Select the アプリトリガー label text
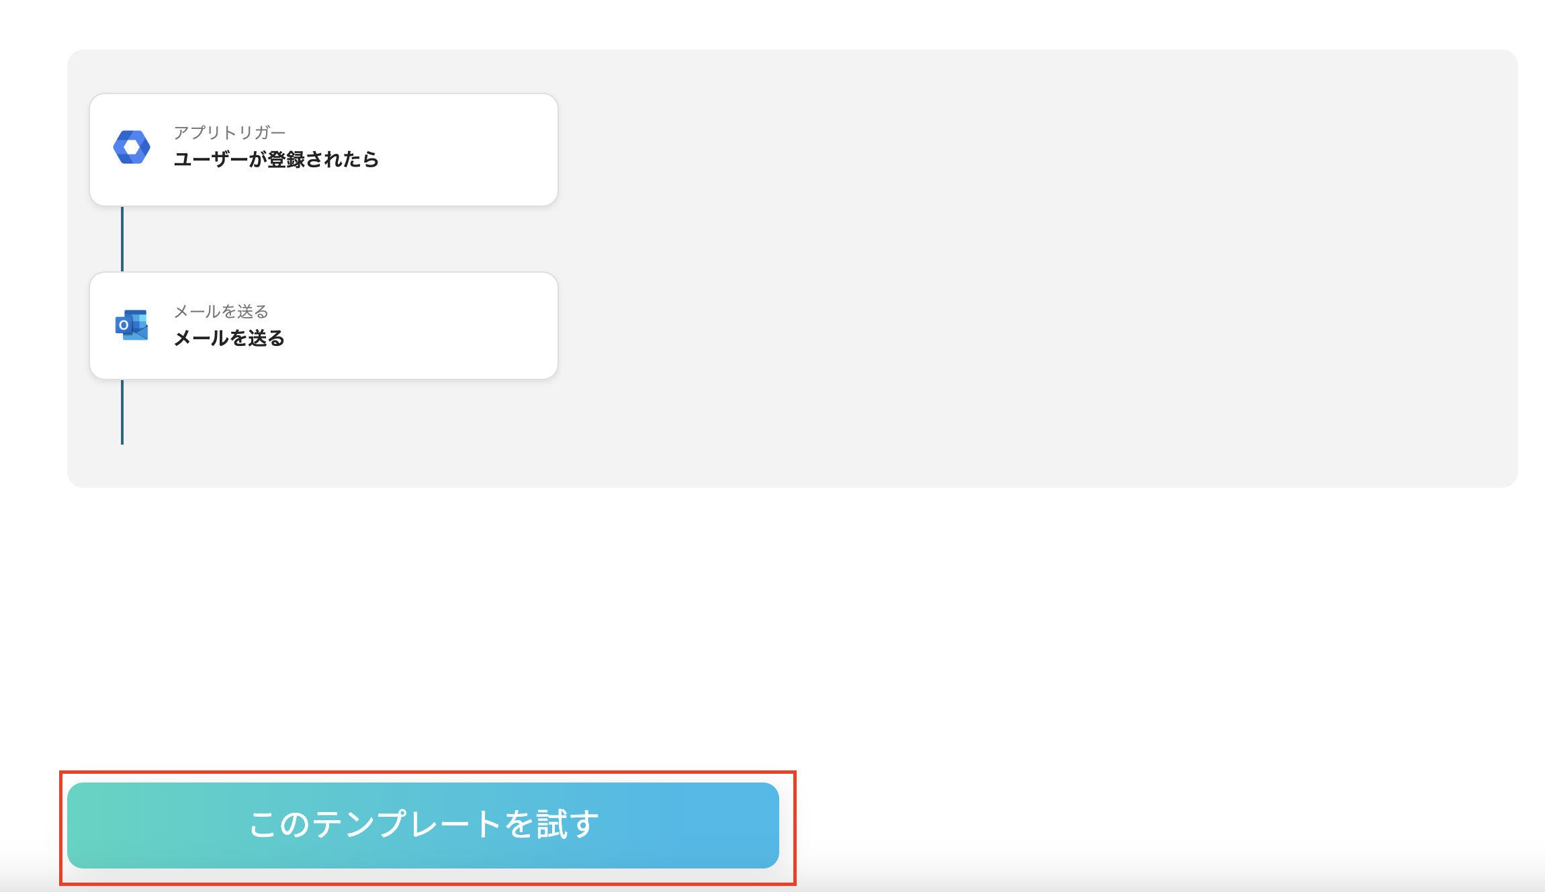 [228, 132]
